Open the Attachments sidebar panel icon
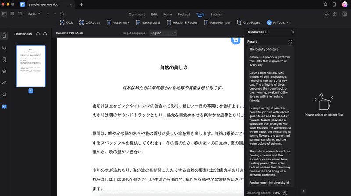Screen dimensions: 351x196 click(x=4, y=83)
